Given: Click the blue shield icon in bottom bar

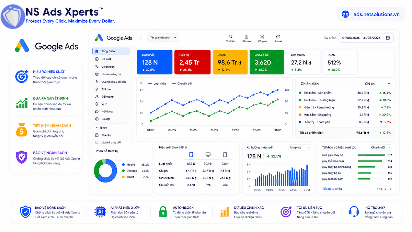Looking at the screenshot, I should (25, 212).
